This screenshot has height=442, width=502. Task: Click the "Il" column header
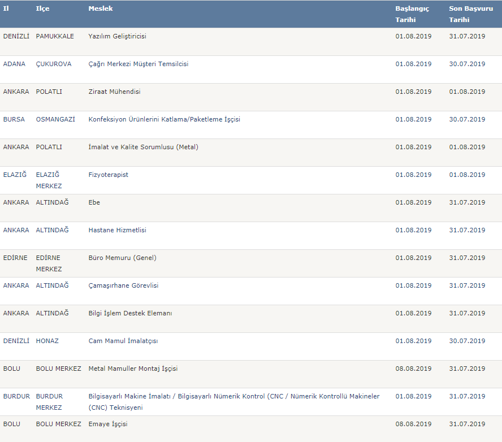(6, 9)
